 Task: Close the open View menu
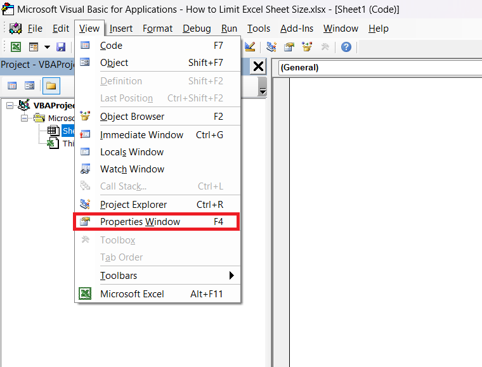[x=89, y=29]
